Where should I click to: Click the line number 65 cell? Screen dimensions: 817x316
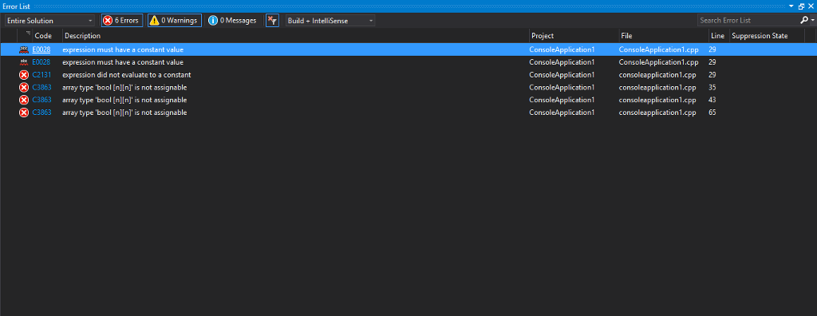712,113
